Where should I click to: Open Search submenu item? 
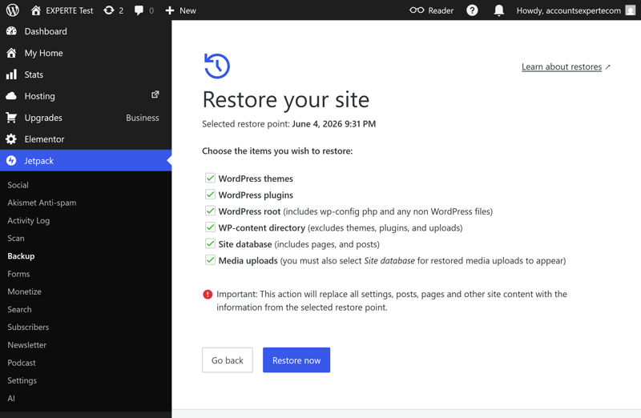point(19,309)
